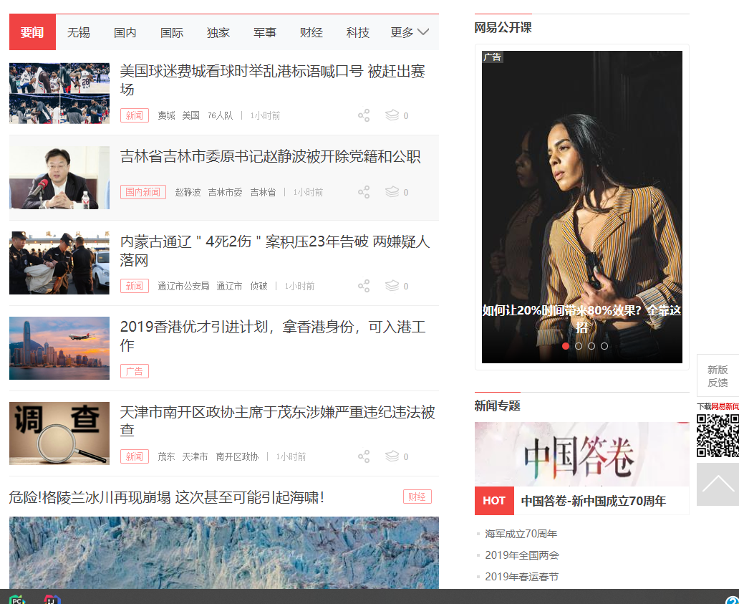
Task: Click the 侦破 keyword tag
Action: (259, 286)
